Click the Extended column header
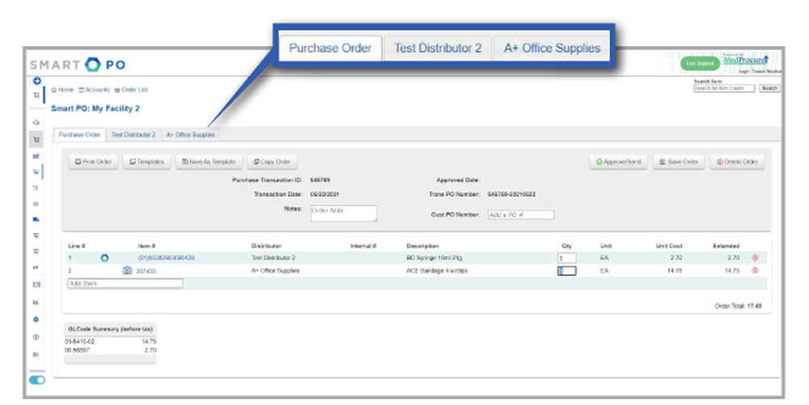 coord(726,246)
